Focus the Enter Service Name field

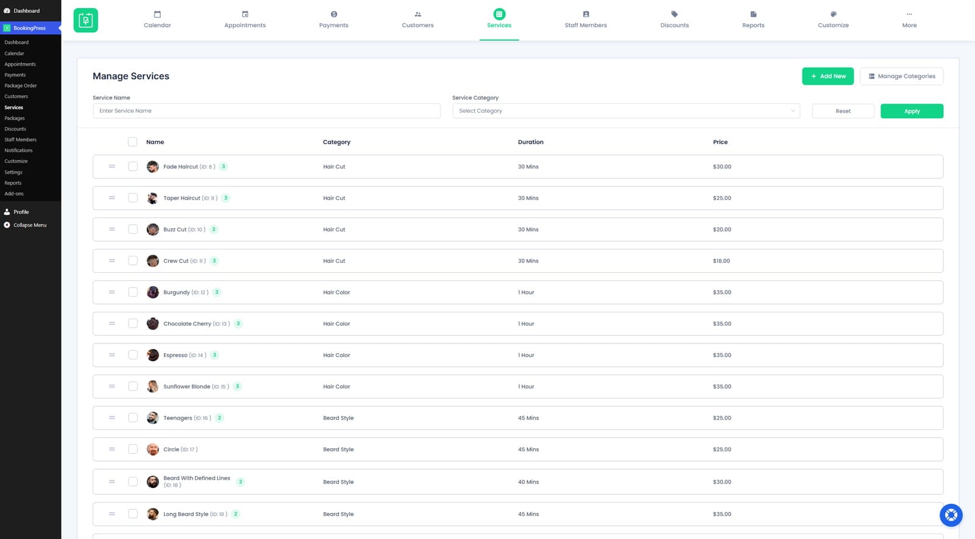[266, 111]
